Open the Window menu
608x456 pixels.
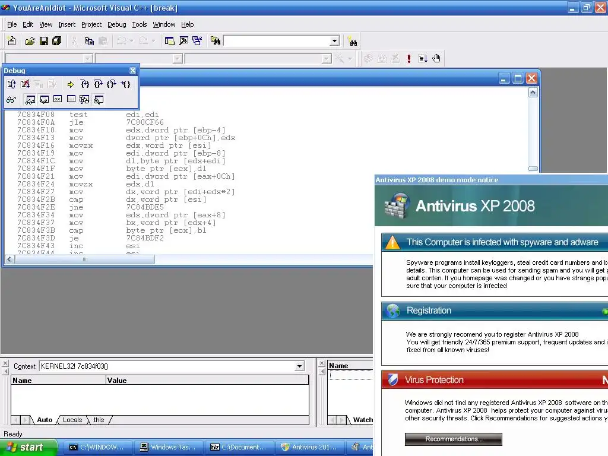(x=164, y=24)
